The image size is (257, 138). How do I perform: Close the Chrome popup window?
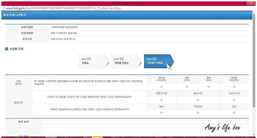tap(251, 4)
